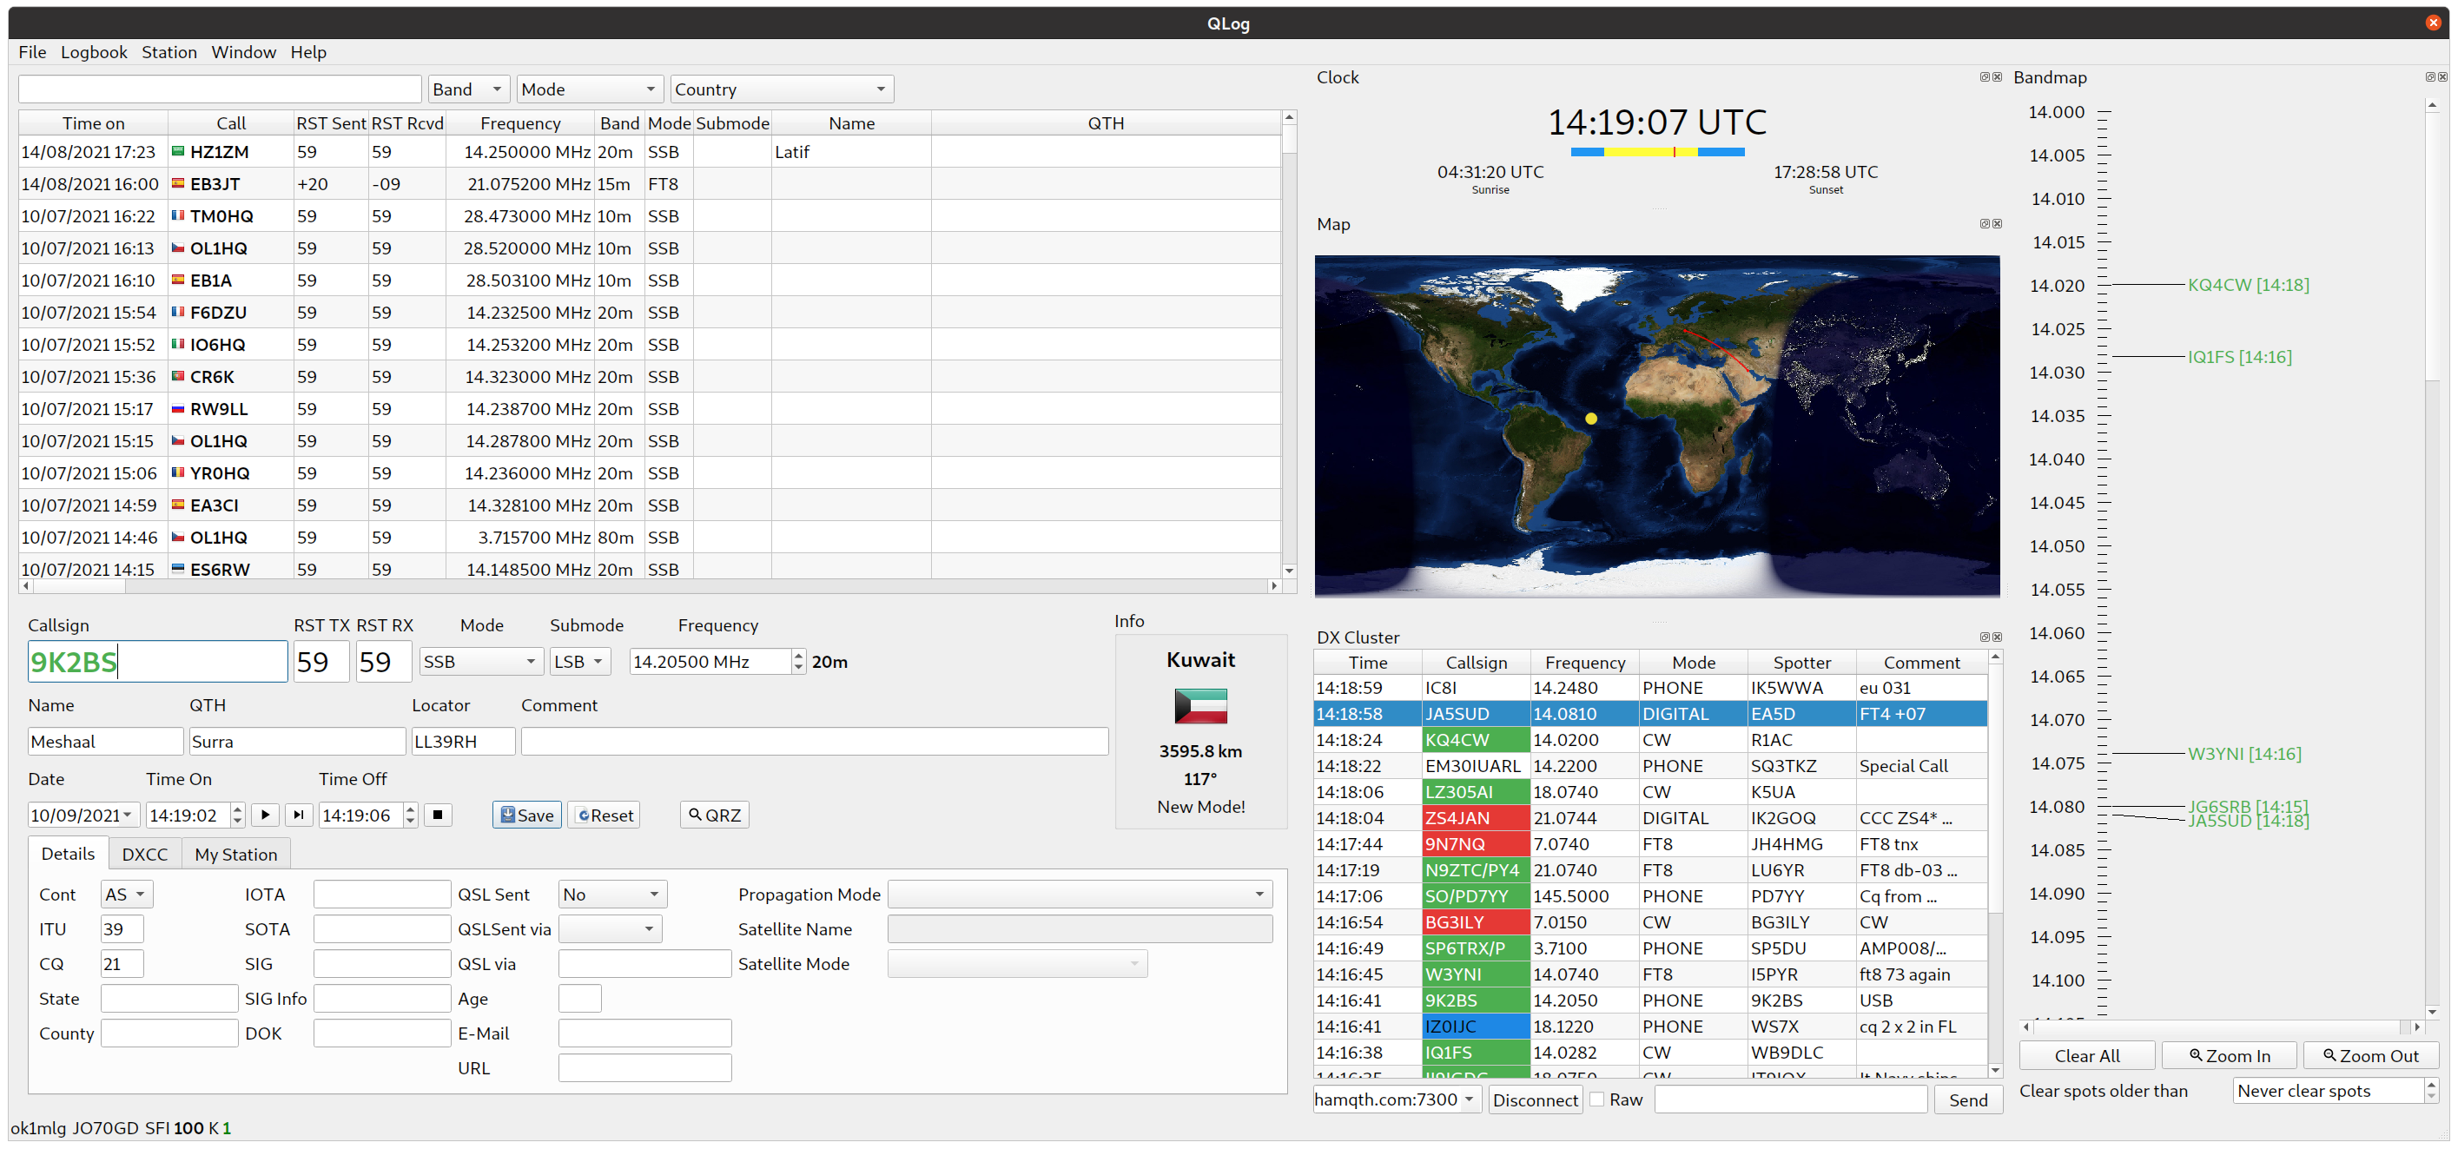The height and width of the screenshot is (1149, 2458).
Task: Open the QSL Sent dropdown
Action: [x=611, y=895]
